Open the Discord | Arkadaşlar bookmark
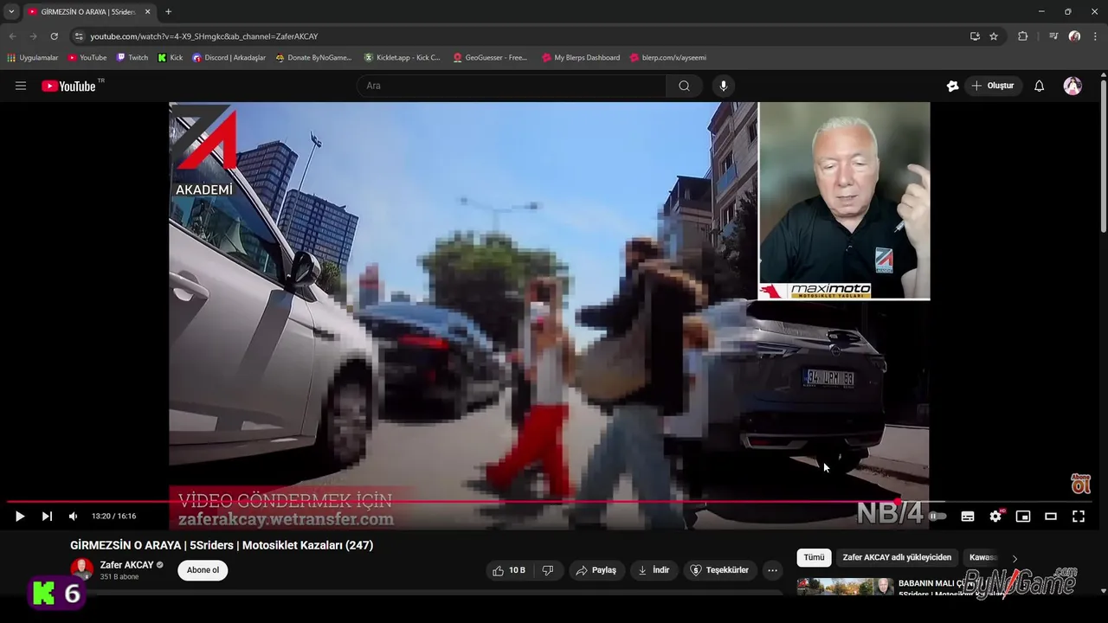 pos(229,58)
